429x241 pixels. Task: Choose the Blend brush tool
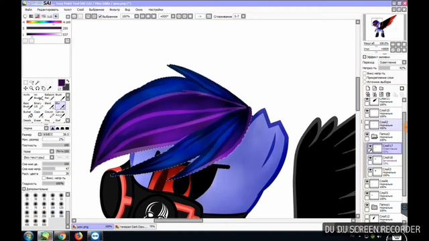pyautogui.click(x=49, y=105)
